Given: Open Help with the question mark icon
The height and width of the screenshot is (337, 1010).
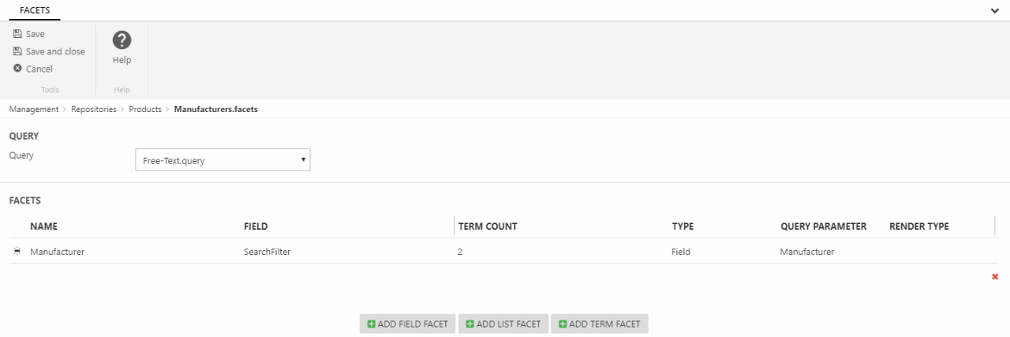Looking at the screenshot, I should 122,40.
